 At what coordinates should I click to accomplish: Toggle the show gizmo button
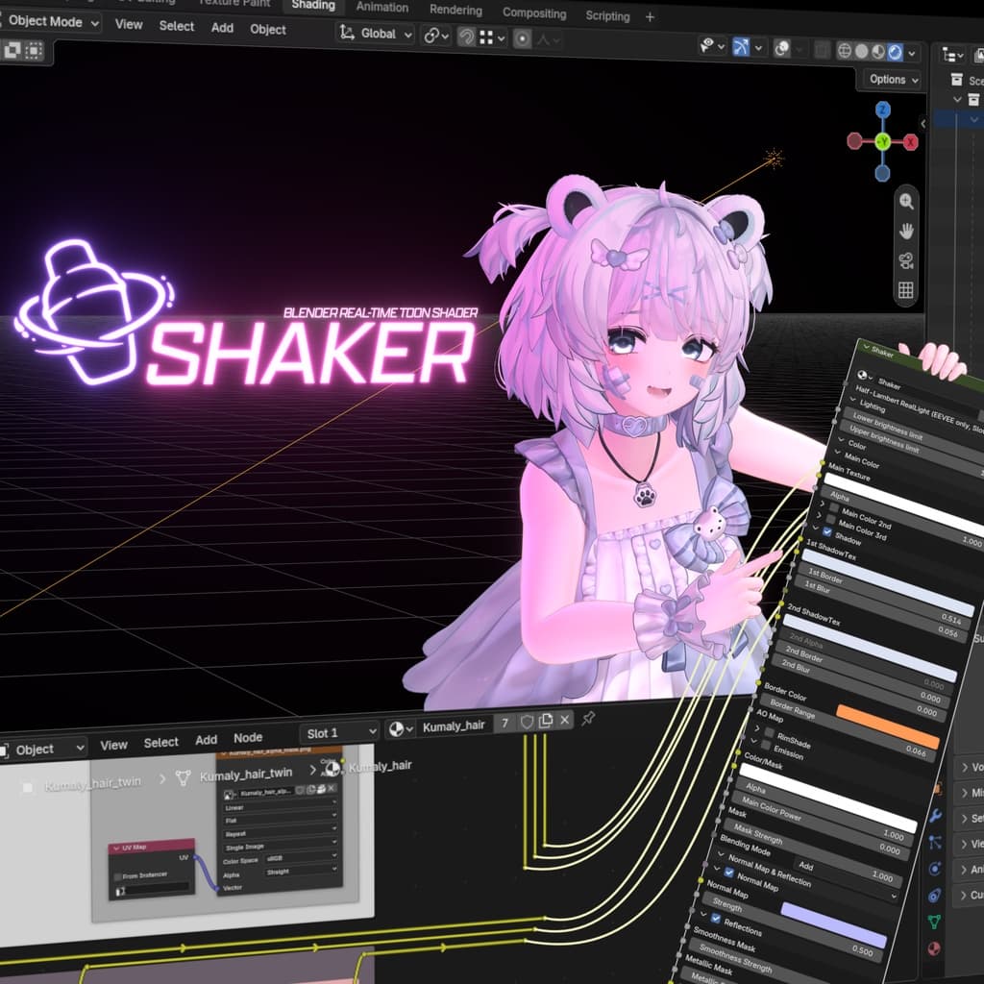coord(741,46)
